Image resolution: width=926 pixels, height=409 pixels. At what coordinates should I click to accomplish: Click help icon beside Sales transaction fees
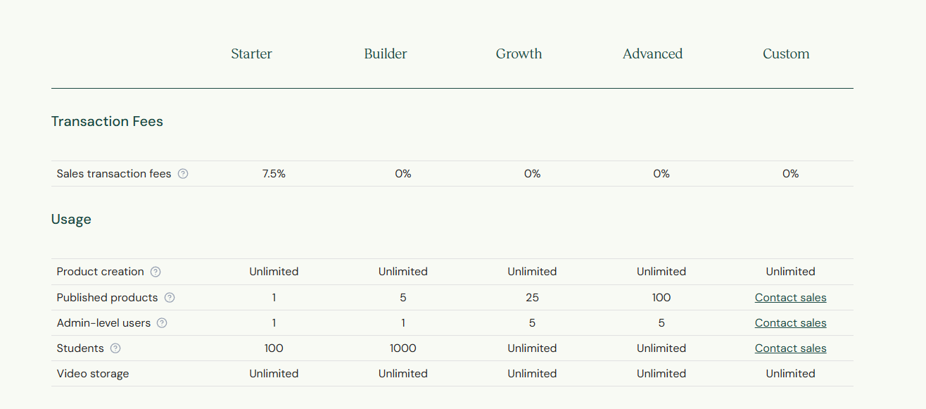183,174
